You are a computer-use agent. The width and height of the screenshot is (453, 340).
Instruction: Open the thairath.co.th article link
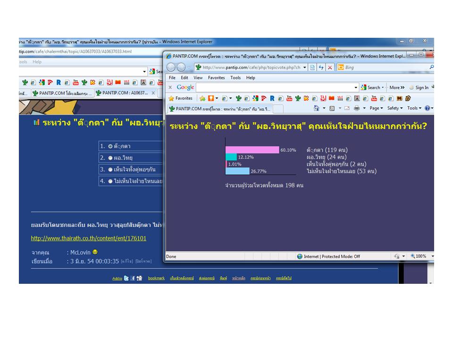coord(88,238)
